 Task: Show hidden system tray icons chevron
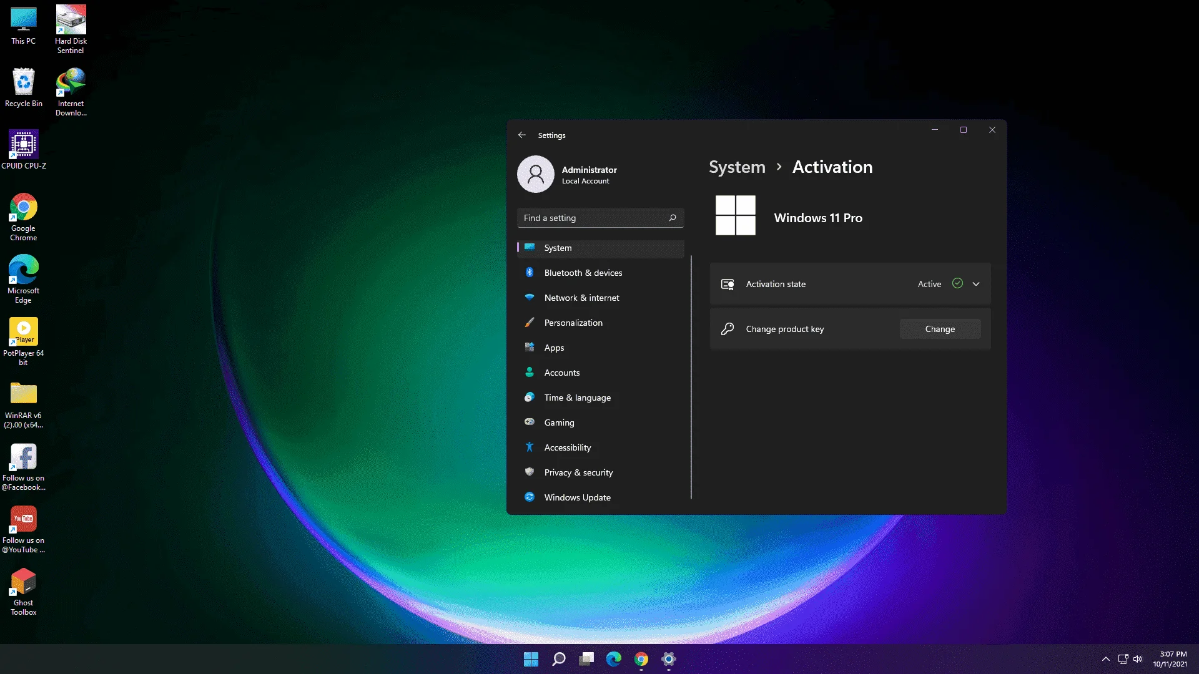[x=1106, y=659]
